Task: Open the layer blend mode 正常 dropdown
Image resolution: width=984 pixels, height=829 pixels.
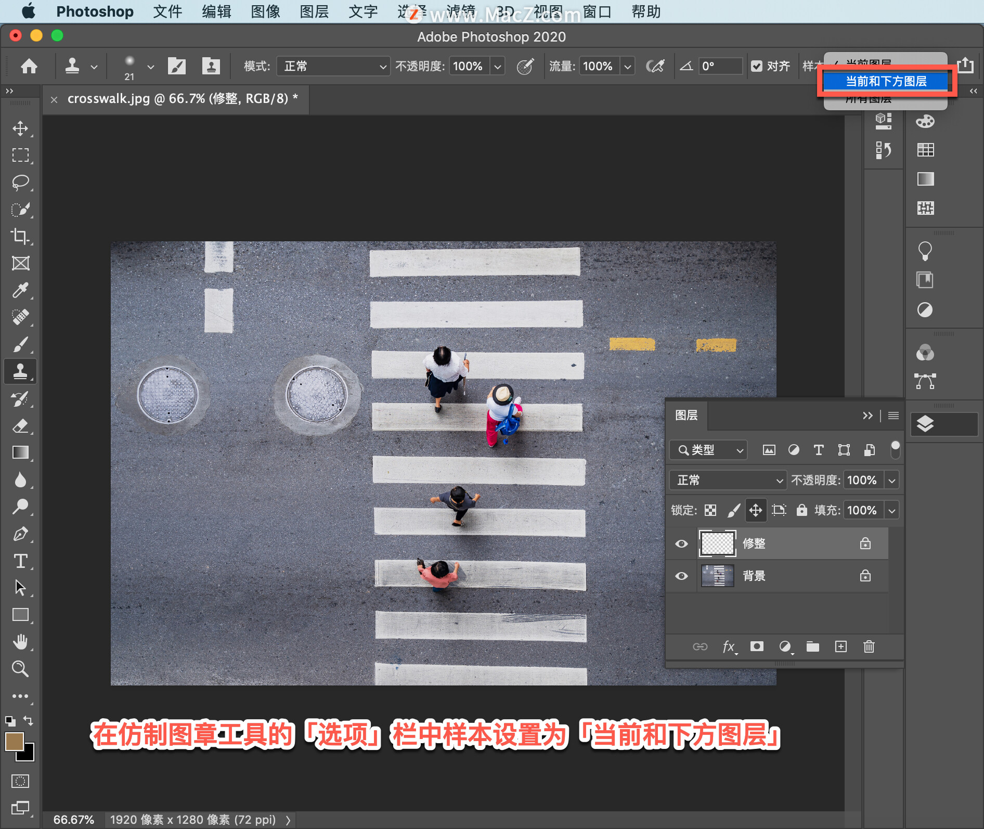Action: 728,480
